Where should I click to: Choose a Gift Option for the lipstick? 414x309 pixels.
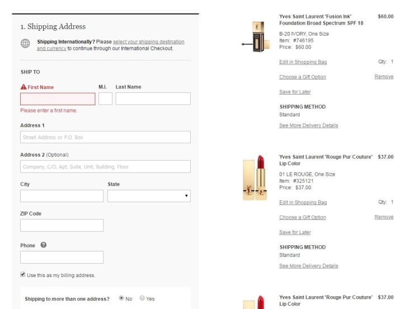coord(303,217)
